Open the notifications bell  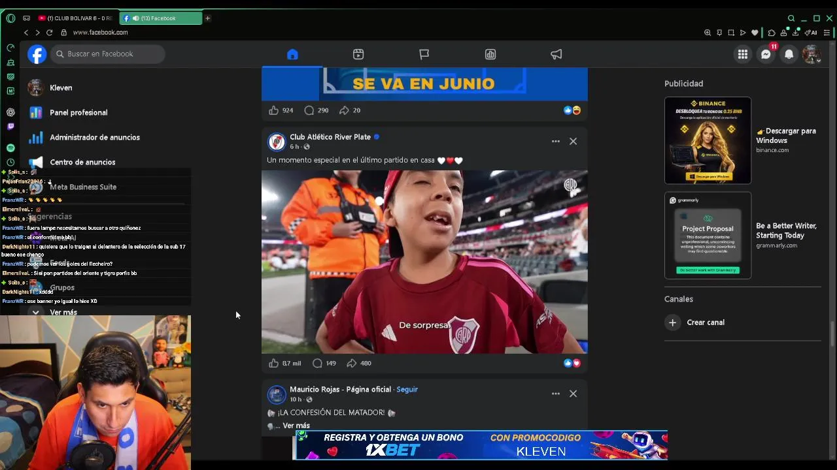(x=789, y=54)
